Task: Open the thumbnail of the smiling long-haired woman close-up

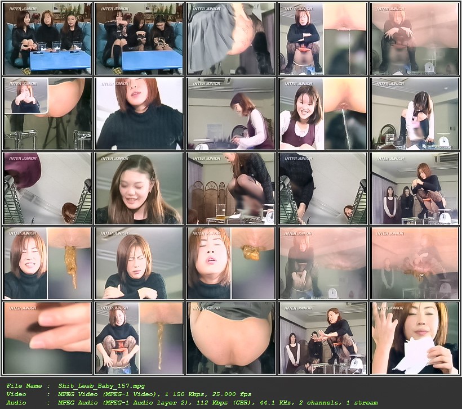Action: (x=139, y=188)
